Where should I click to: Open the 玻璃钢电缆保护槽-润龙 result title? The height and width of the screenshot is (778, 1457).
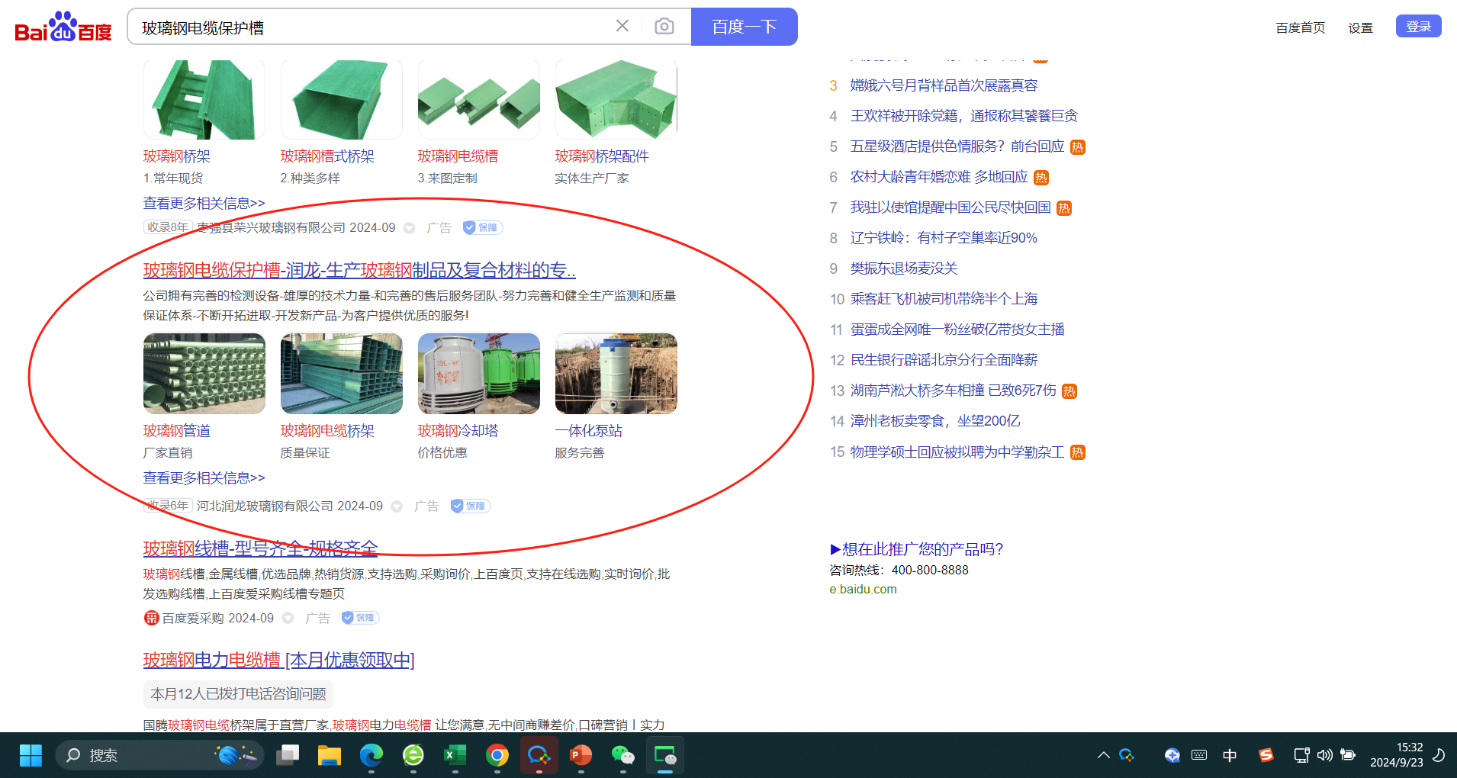[359, 270]
